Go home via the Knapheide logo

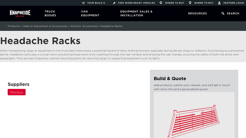(x=20, y=13)
